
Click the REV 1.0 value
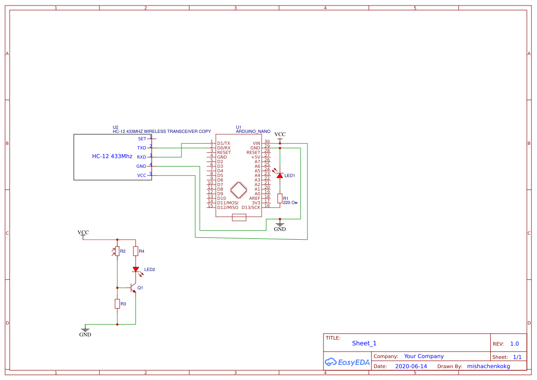515,344
